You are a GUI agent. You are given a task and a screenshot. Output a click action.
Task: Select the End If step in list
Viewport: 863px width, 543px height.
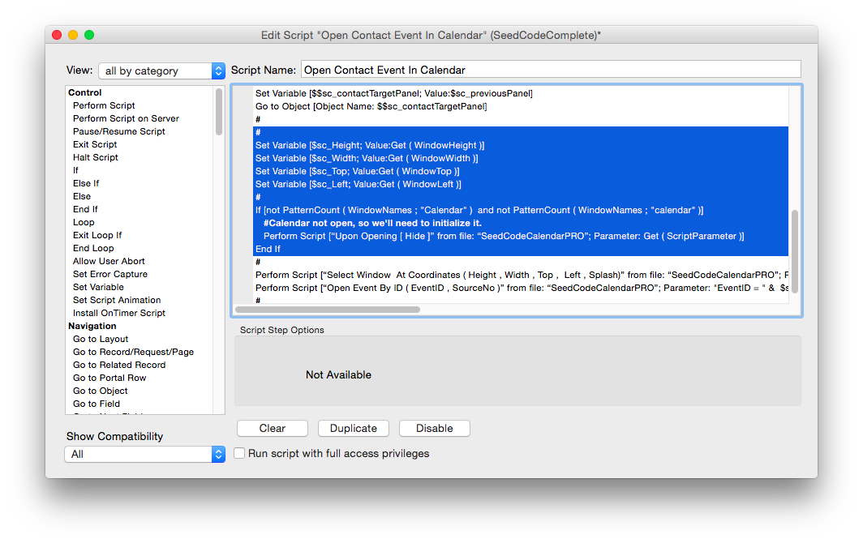85,209
